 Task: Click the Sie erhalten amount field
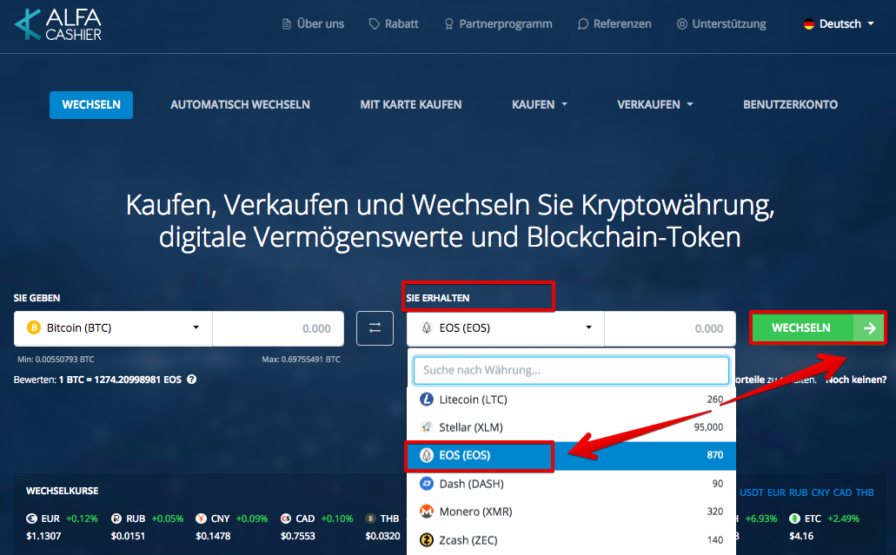point(670,328)
